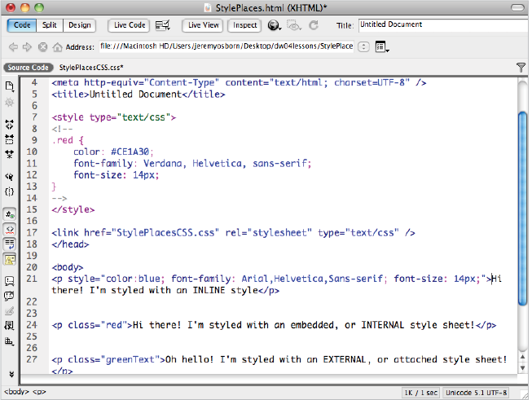Show more coding toolbar items via double chevron
Image resolution: width=532 pixels, height=400 pixels.
point(11,374)
